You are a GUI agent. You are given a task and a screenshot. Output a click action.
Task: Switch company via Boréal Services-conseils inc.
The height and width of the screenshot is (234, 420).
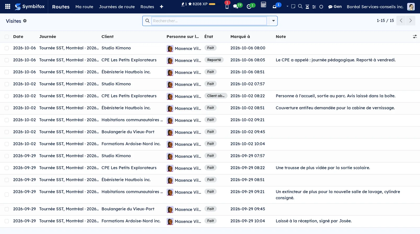pyautogui.click(x=375, y=7)
